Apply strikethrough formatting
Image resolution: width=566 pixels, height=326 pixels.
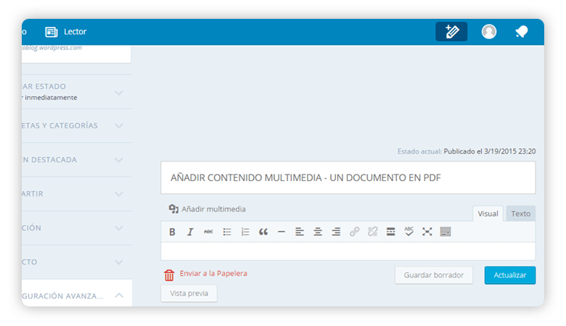click(x=208, y=232)
